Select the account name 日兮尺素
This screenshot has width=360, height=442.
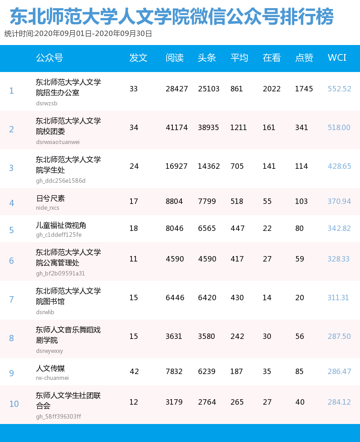click(x=50, y=198)
